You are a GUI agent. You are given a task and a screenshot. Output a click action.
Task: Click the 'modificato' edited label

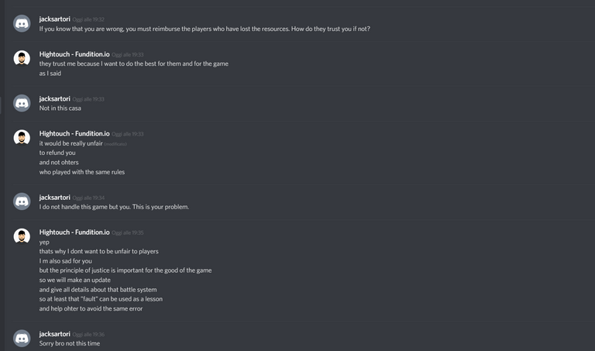[115, 144]
